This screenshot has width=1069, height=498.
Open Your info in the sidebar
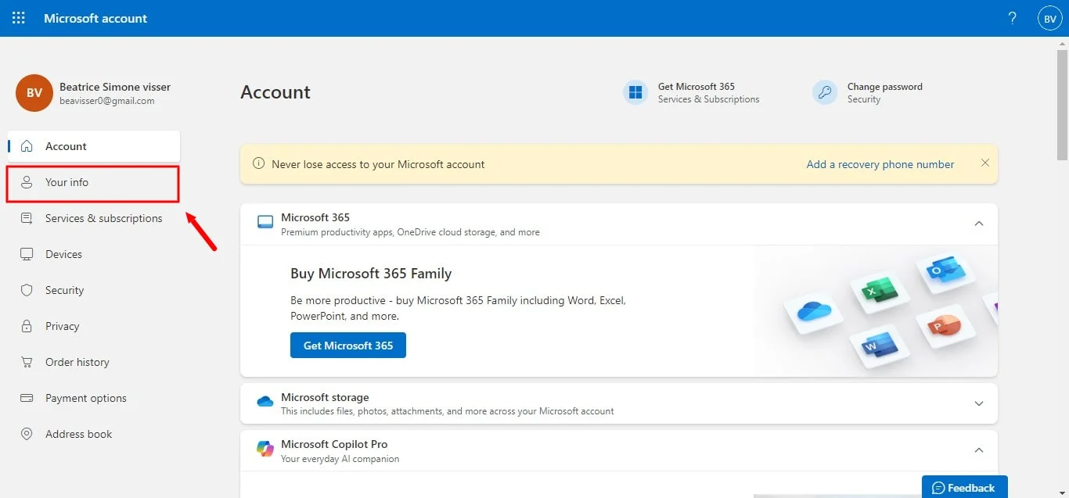pyautogui.click(x=94, y=184)
